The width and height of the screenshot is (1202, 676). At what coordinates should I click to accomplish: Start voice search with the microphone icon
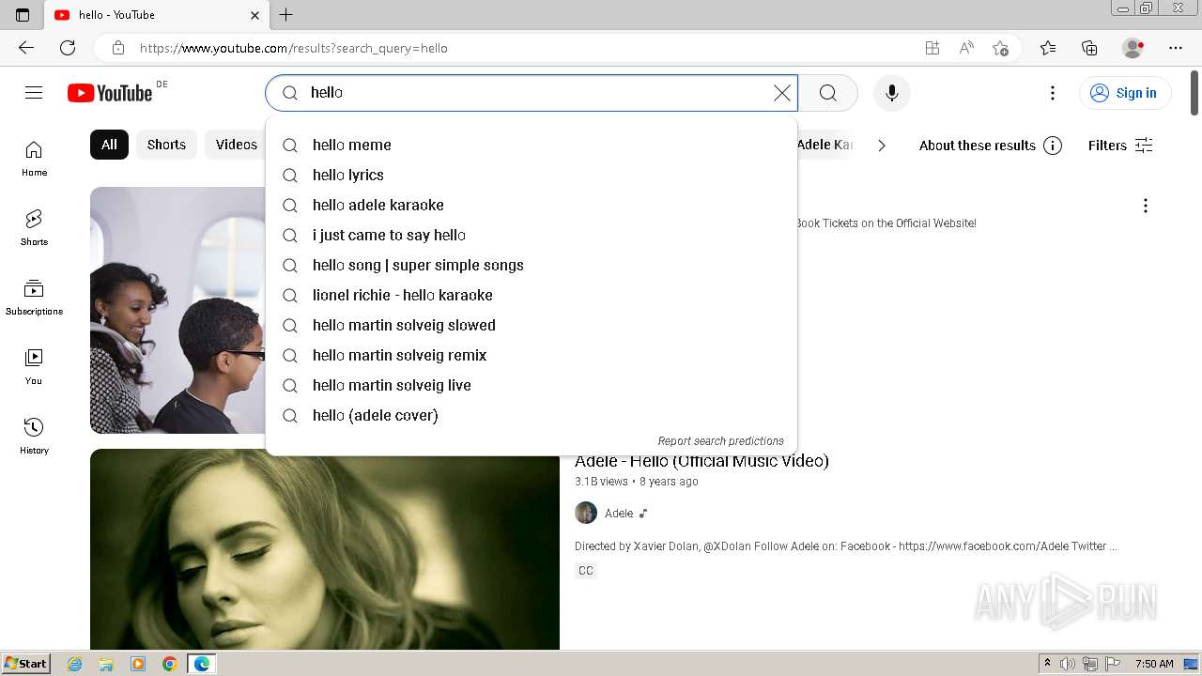(891, 93)
